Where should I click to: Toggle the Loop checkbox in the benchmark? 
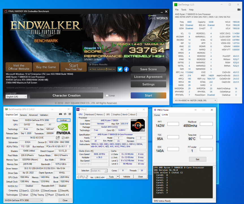click(106, 95)
